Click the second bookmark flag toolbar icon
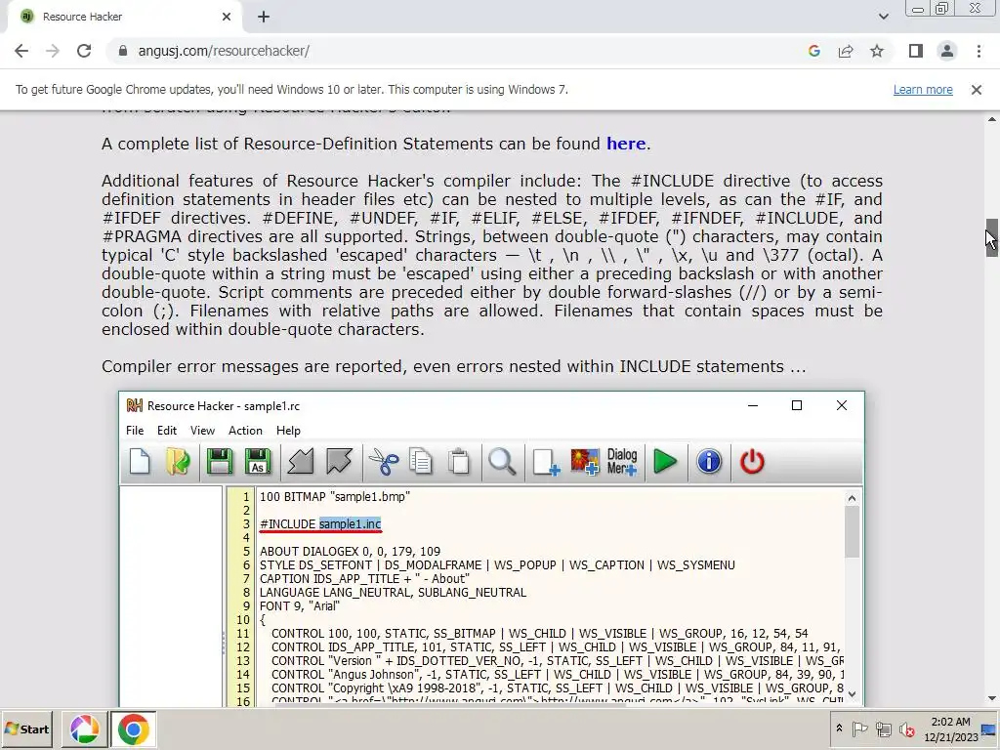The image size is (1000, 750). click(339, 461)
